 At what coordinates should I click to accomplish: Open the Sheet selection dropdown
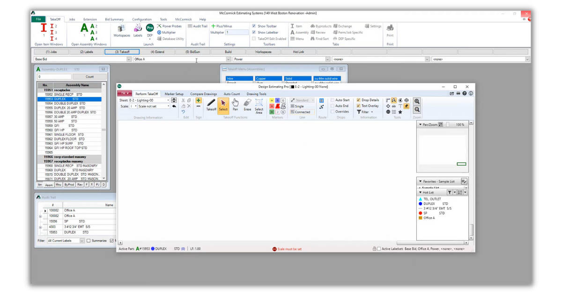click(x=168, y=100)
